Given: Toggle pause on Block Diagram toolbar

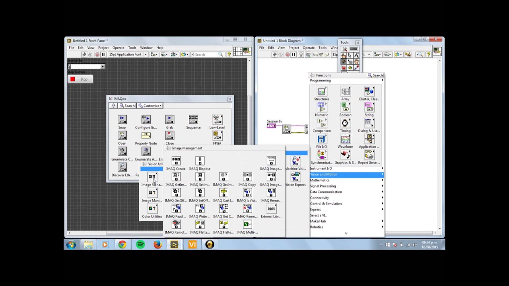Looking at the screenshot, I should 293,54.
